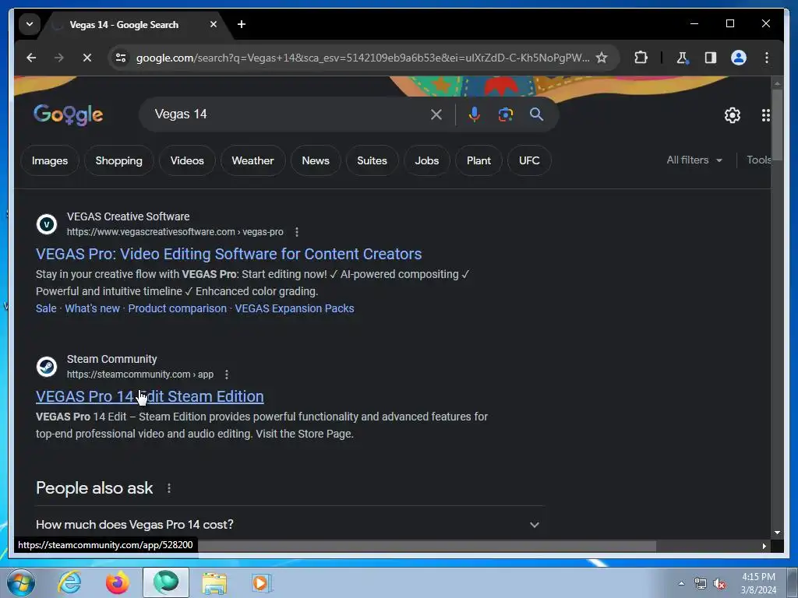Select the Suites filter chip
The width and height of the screenshot is (798, 598).
click(372, 160)
